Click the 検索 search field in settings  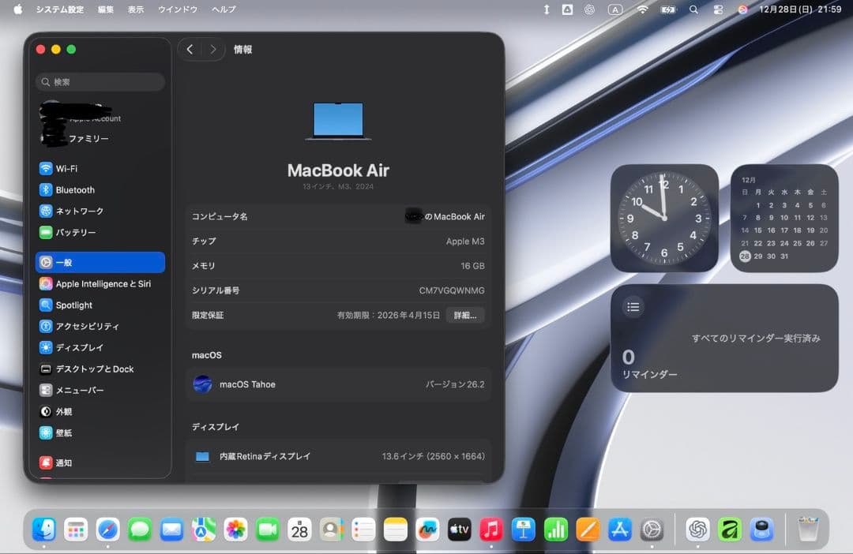[100, 81]
